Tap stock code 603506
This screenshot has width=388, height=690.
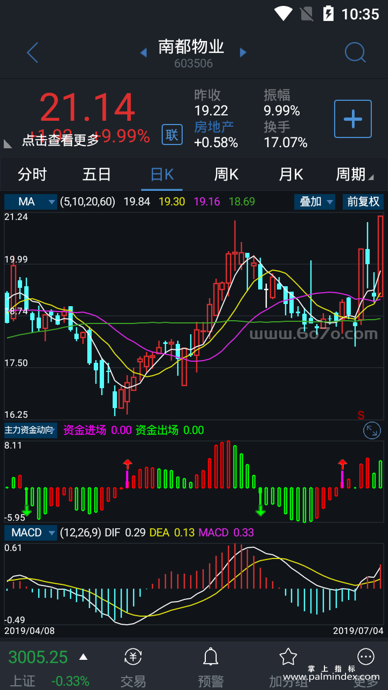[193, 64]
